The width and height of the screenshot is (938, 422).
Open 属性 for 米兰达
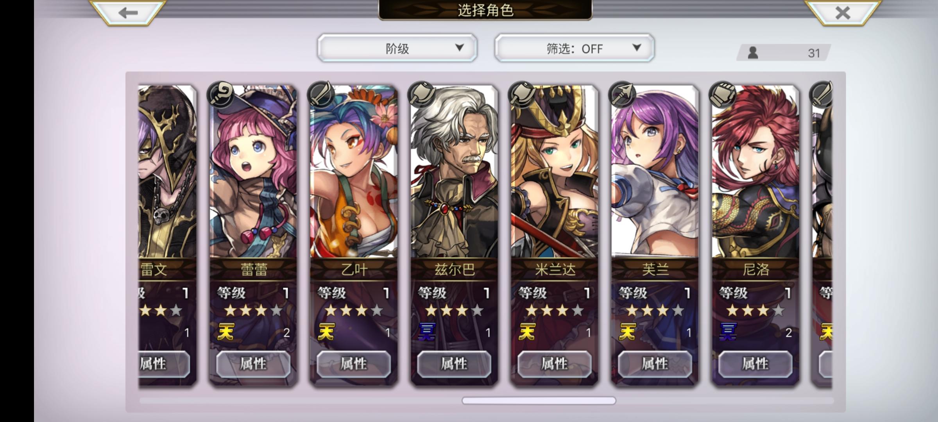coord(555,364)
